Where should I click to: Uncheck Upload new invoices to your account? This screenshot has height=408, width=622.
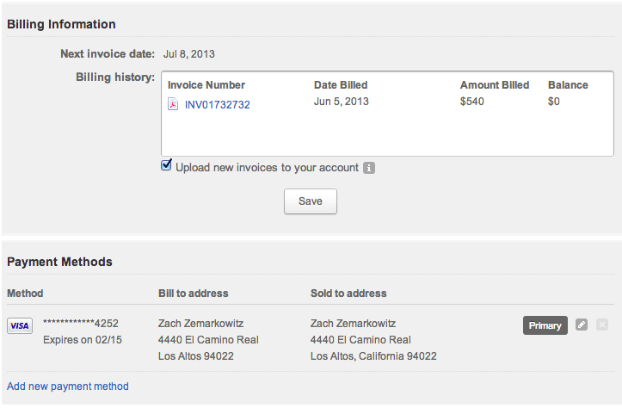pyautogui.click(x=166, y=164)
